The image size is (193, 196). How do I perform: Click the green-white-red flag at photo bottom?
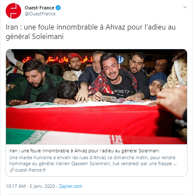(64, 137)
